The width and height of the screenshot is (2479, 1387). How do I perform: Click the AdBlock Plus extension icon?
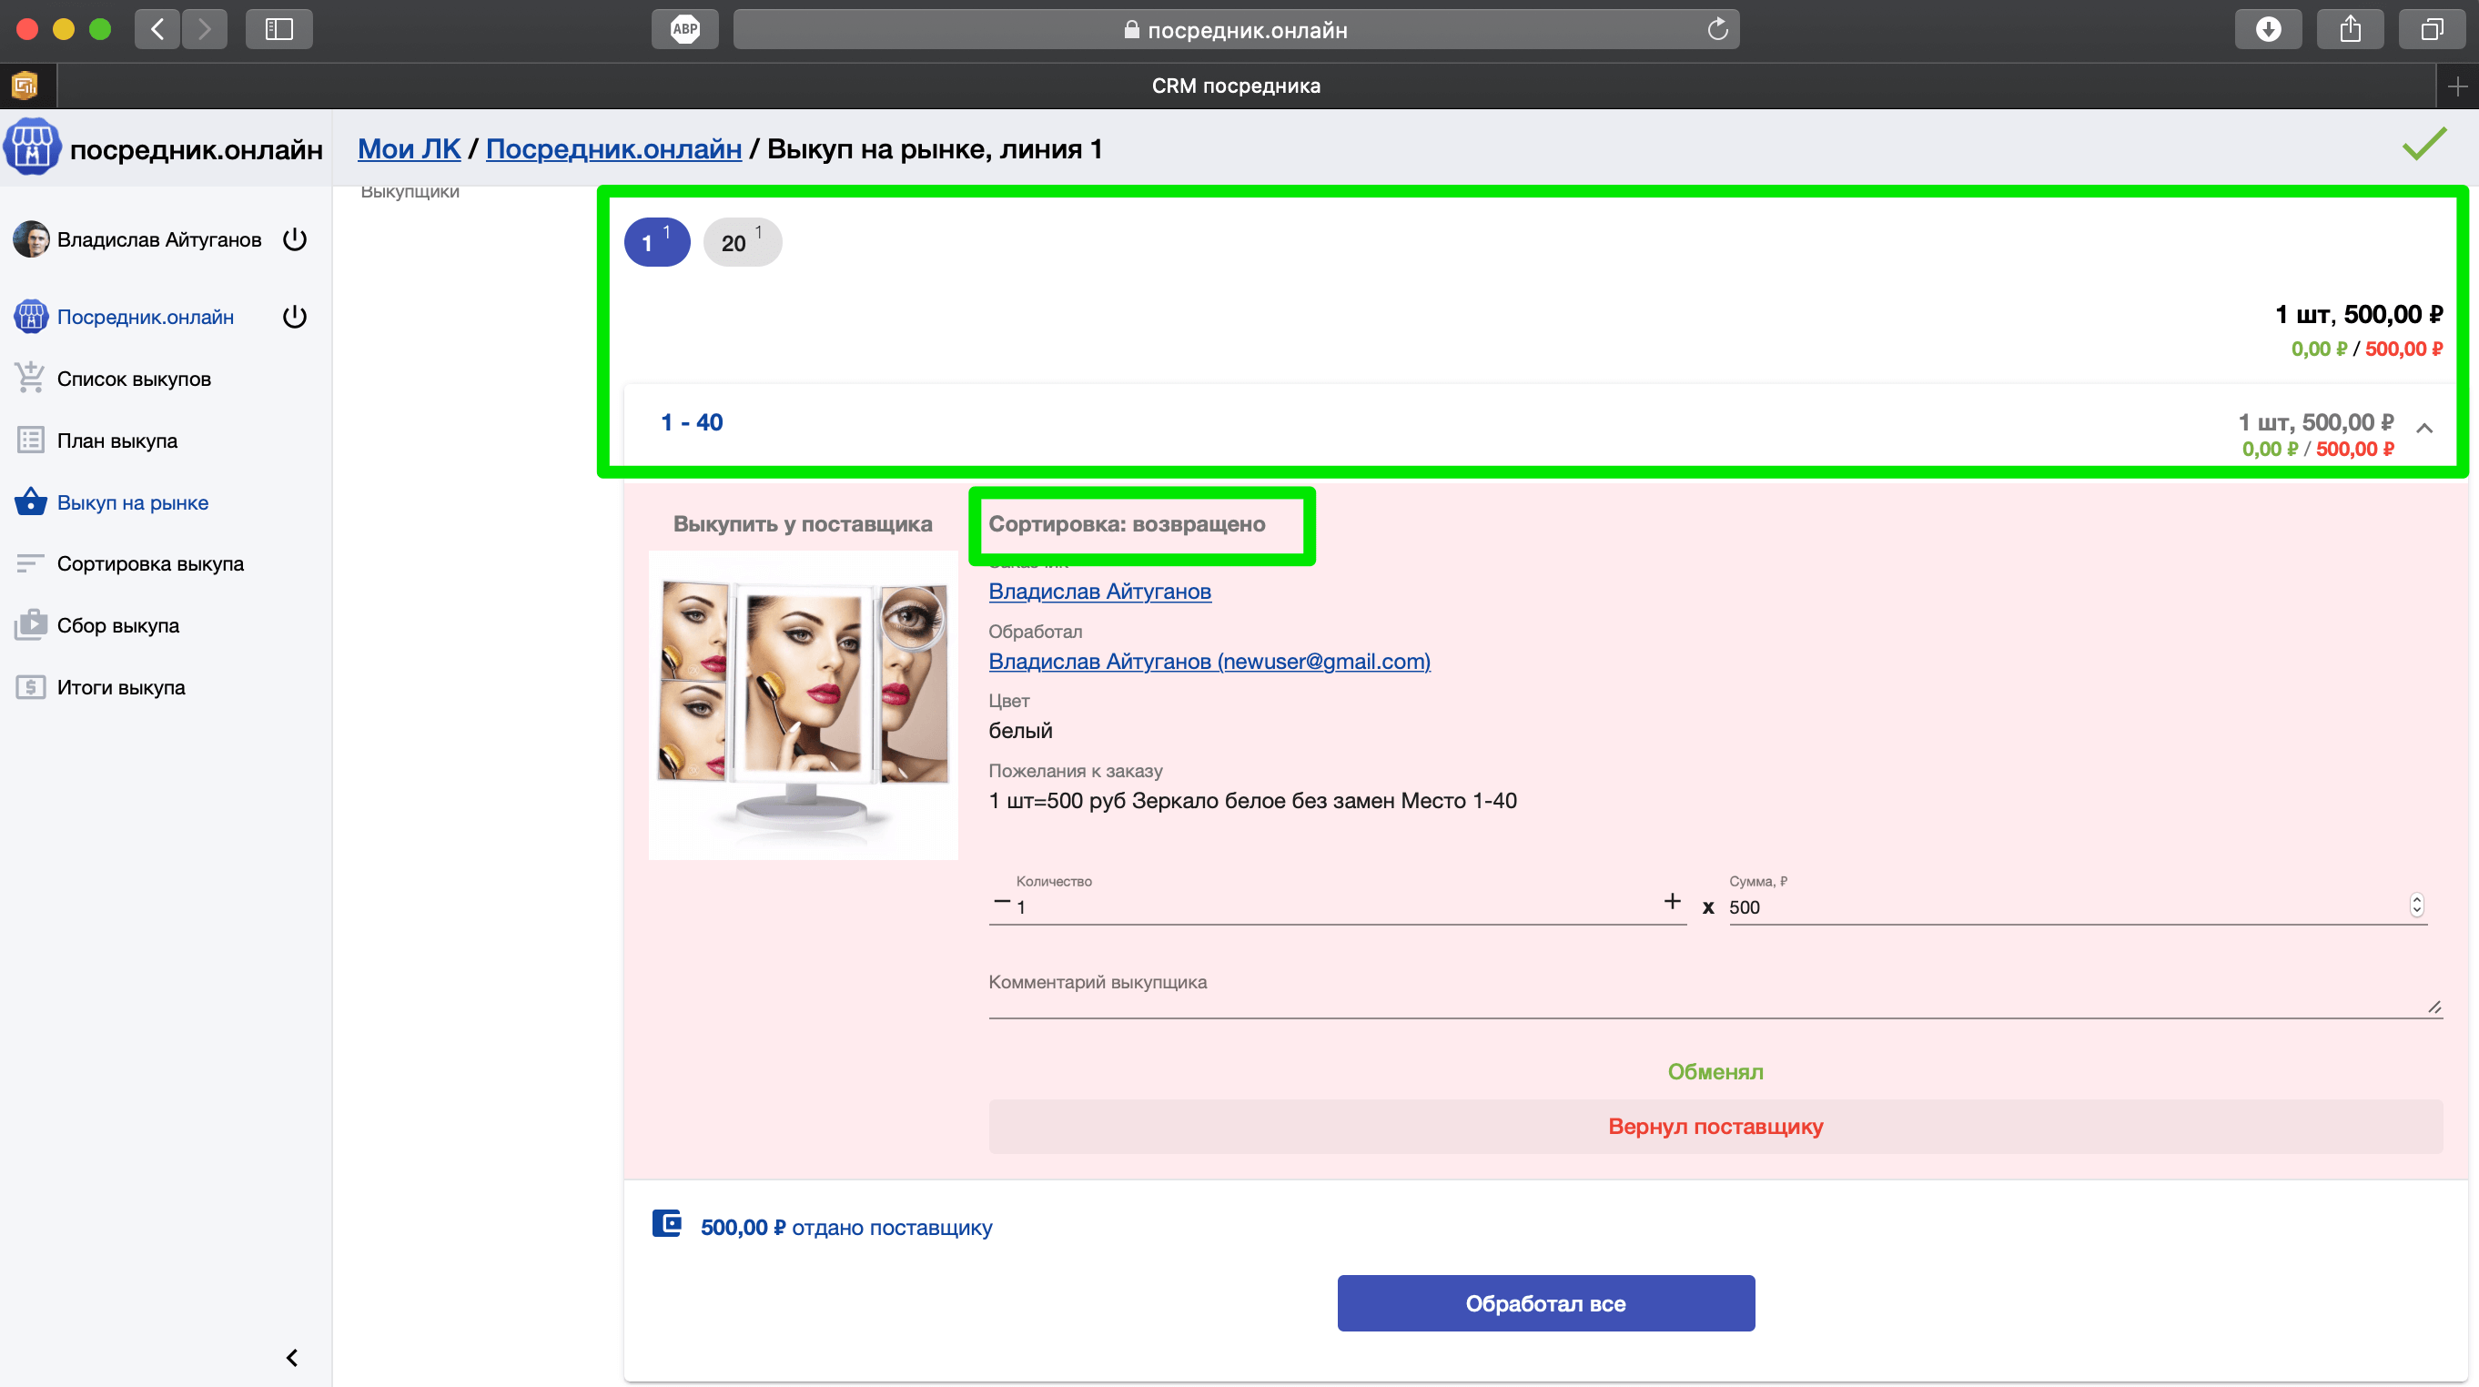pyautogui.click(x=684, y=29)
